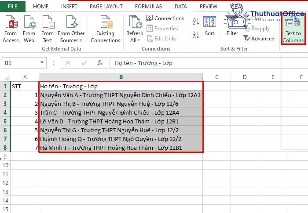This screenshot has width=308, height=213.
Task: Switch to the HOME tab
Action: click(40, 7)
